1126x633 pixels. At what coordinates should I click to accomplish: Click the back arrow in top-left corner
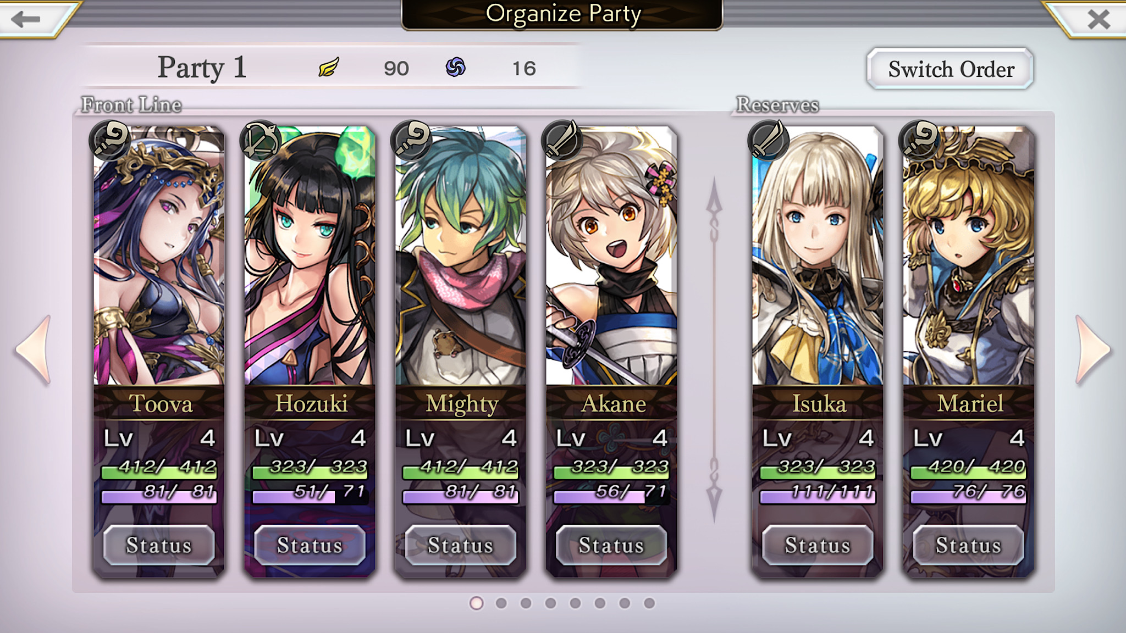coord(26,19)
